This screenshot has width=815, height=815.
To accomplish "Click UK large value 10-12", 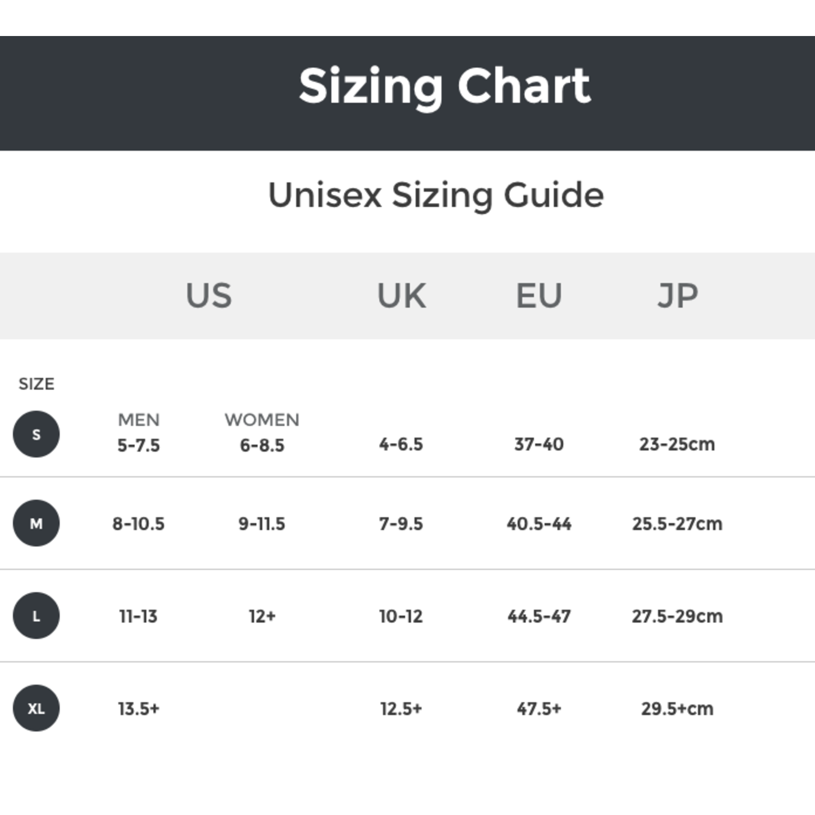I will [401, 616].
